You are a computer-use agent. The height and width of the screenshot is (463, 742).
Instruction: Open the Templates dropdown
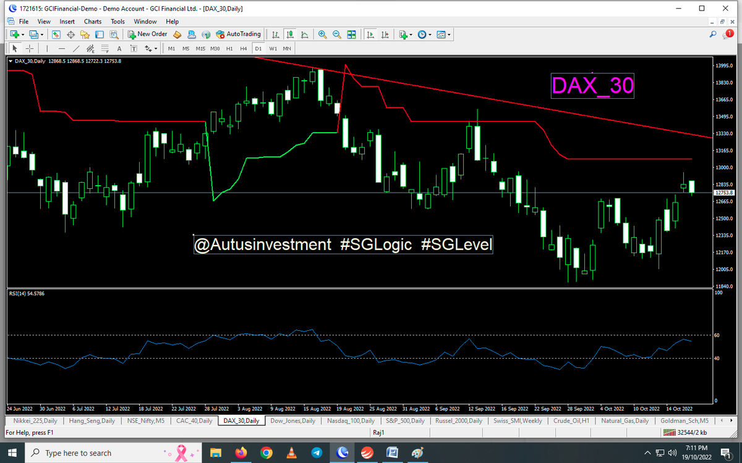point(444,35)
